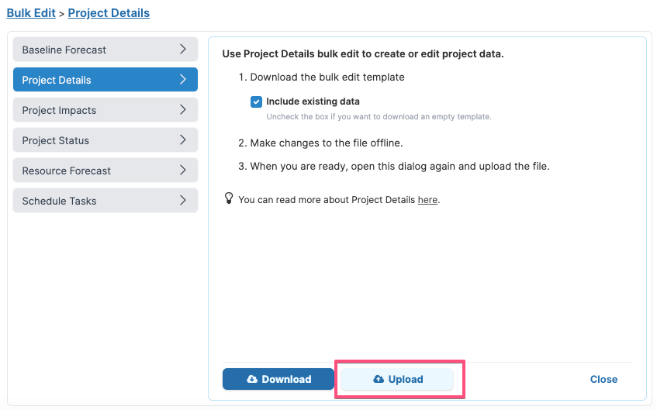This screenshot has height=410, width=657.
Task: Click the checkmark icon beside Include existing data
Action: coord(257,102)
